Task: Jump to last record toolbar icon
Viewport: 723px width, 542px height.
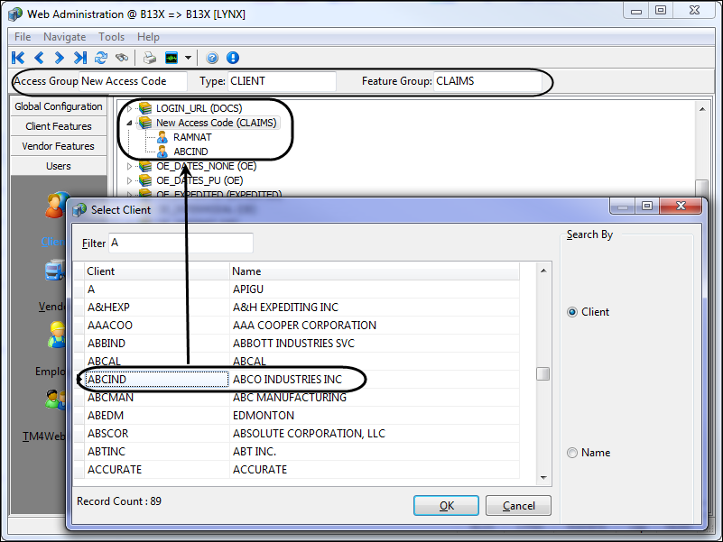Action: [x=80, y=58]
